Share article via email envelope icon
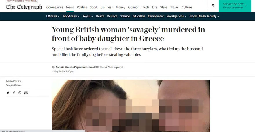This screenshot has width=255, height=132. [26, 93]
